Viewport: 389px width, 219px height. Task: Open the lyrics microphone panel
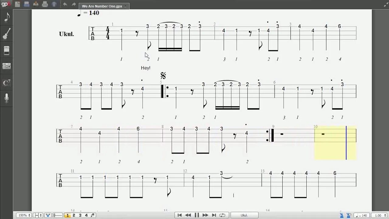coord(7,98)
